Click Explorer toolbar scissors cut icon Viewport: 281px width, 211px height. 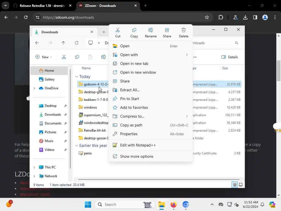pyautogui.click(x=64, y=57)
